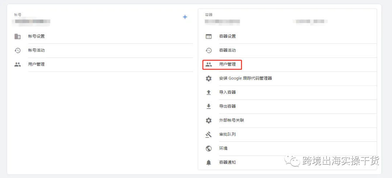Click the blue plus create account icon
The width and height of the screenshot is (392, 178).
[x=185, y=17]
